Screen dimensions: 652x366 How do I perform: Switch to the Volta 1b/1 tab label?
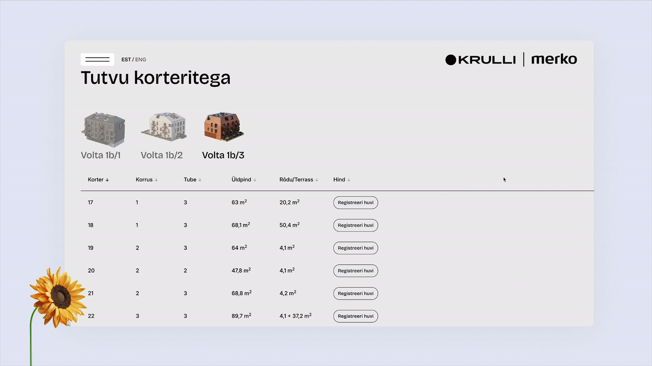click(101, 156)
